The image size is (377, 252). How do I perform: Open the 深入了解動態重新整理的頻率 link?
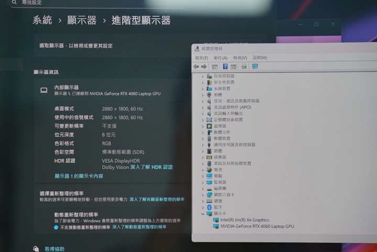point(139,227)
